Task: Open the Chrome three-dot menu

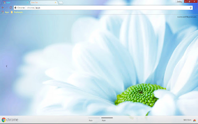Action: pyautogui.click(x=196, y=8)
